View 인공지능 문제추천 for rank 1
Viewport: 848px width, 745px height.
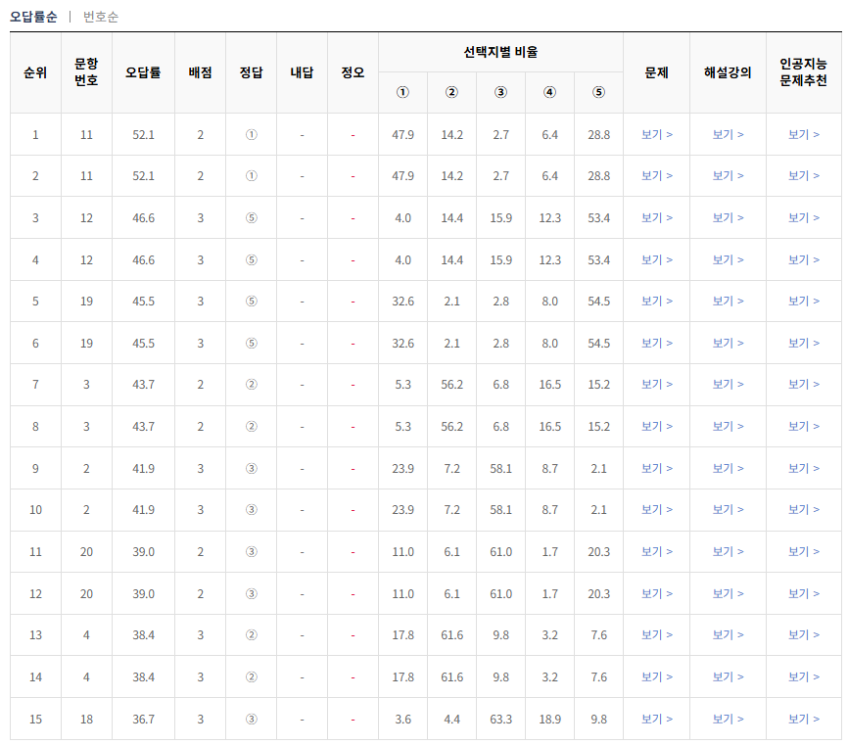[x=805, y=134]
